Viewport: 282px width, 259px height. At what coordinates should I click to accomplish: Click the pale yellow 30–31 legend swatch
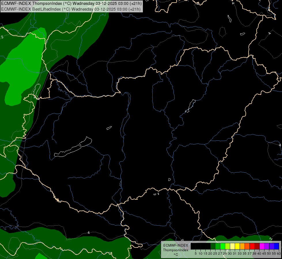tap(232, 246)
